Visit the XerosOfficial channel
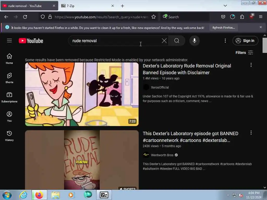Screen dimensions: 267x200 tap(160, 87)
